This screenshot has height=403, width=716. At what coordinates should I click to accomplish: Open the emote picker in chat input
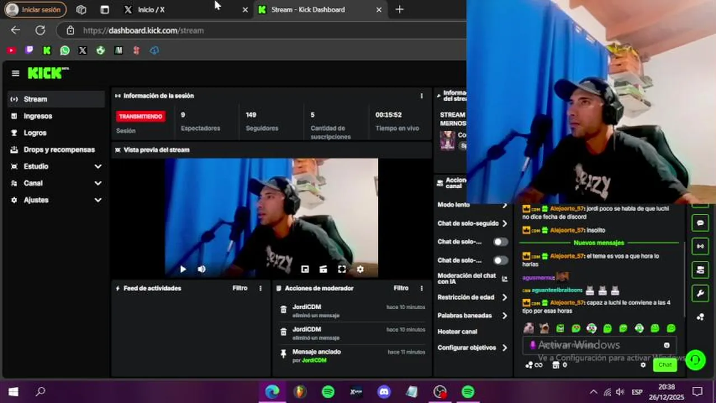pyautogui.click(x=667, y=345)
